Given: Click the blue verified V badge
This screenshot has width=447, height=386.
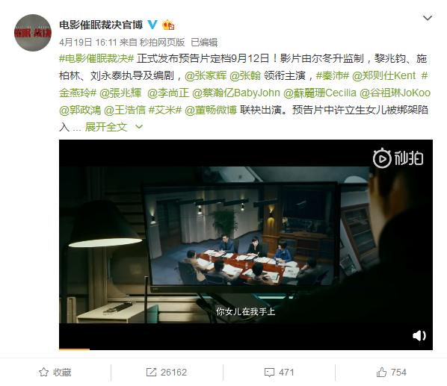Looking at the screenshot, I should [152, 25].
